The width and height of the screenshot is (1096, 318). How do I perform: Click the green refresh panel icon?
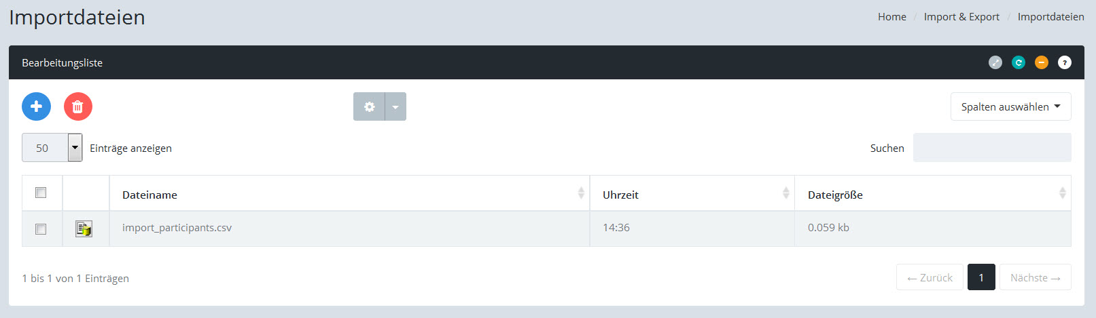1019,62
